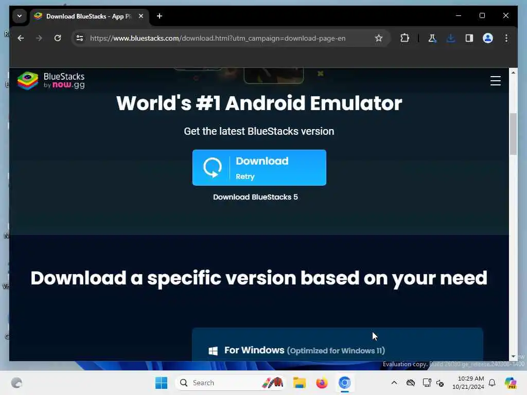Image resolution: width=527 pixels, height=395 pixels.
Task: Open File Explorer from the taskbar
Action: [299, 383]
